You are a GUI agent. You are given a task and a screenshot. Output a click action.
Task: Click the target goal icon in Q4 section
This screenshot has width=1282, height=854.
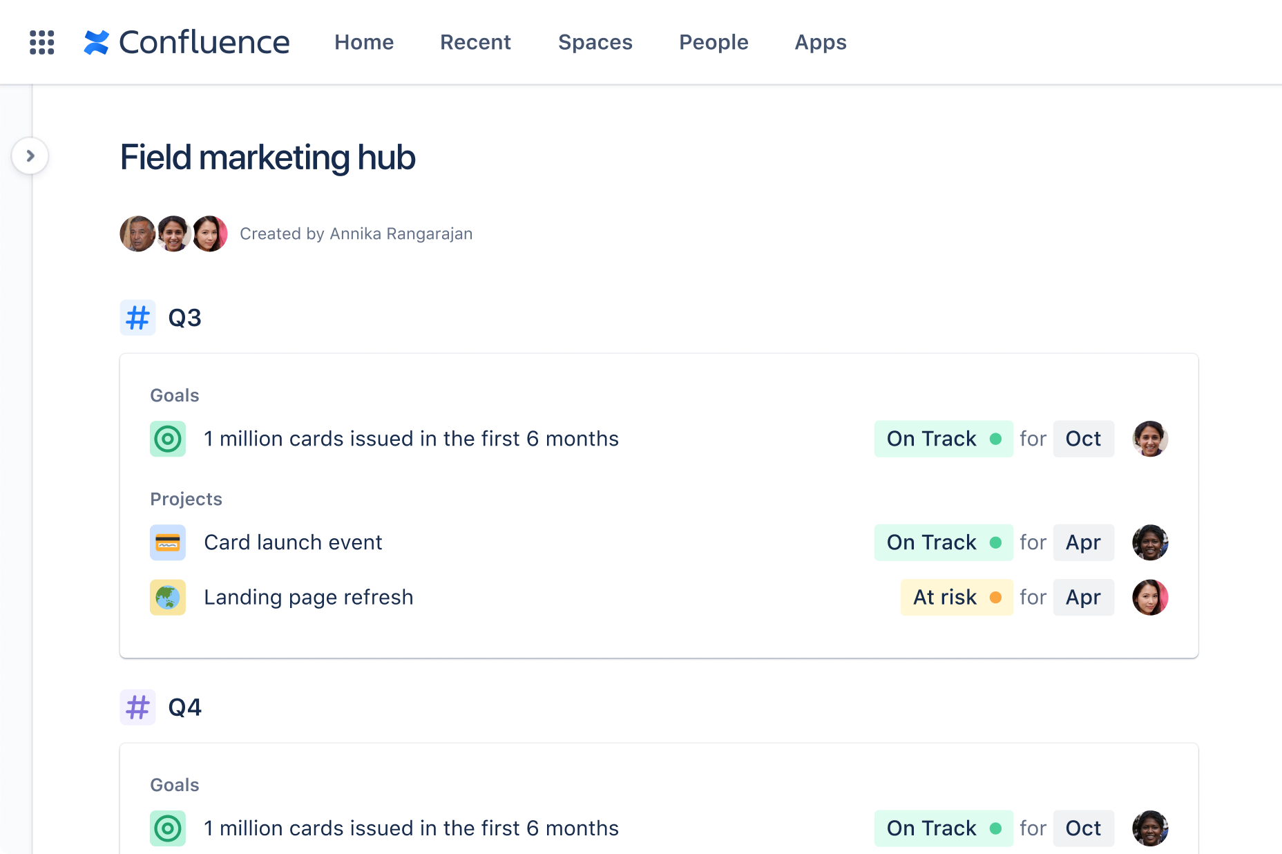pyautogui.click(x=168, y=828)
